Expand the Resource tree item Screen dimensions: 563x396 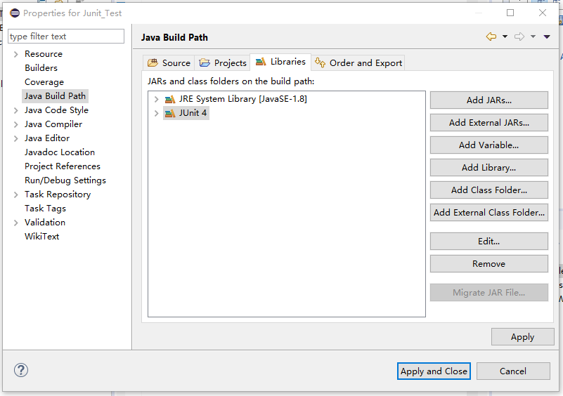click(x=16, y=54)
